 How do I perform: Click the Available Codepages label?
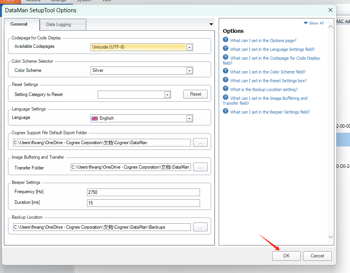[x=34, y=46]
